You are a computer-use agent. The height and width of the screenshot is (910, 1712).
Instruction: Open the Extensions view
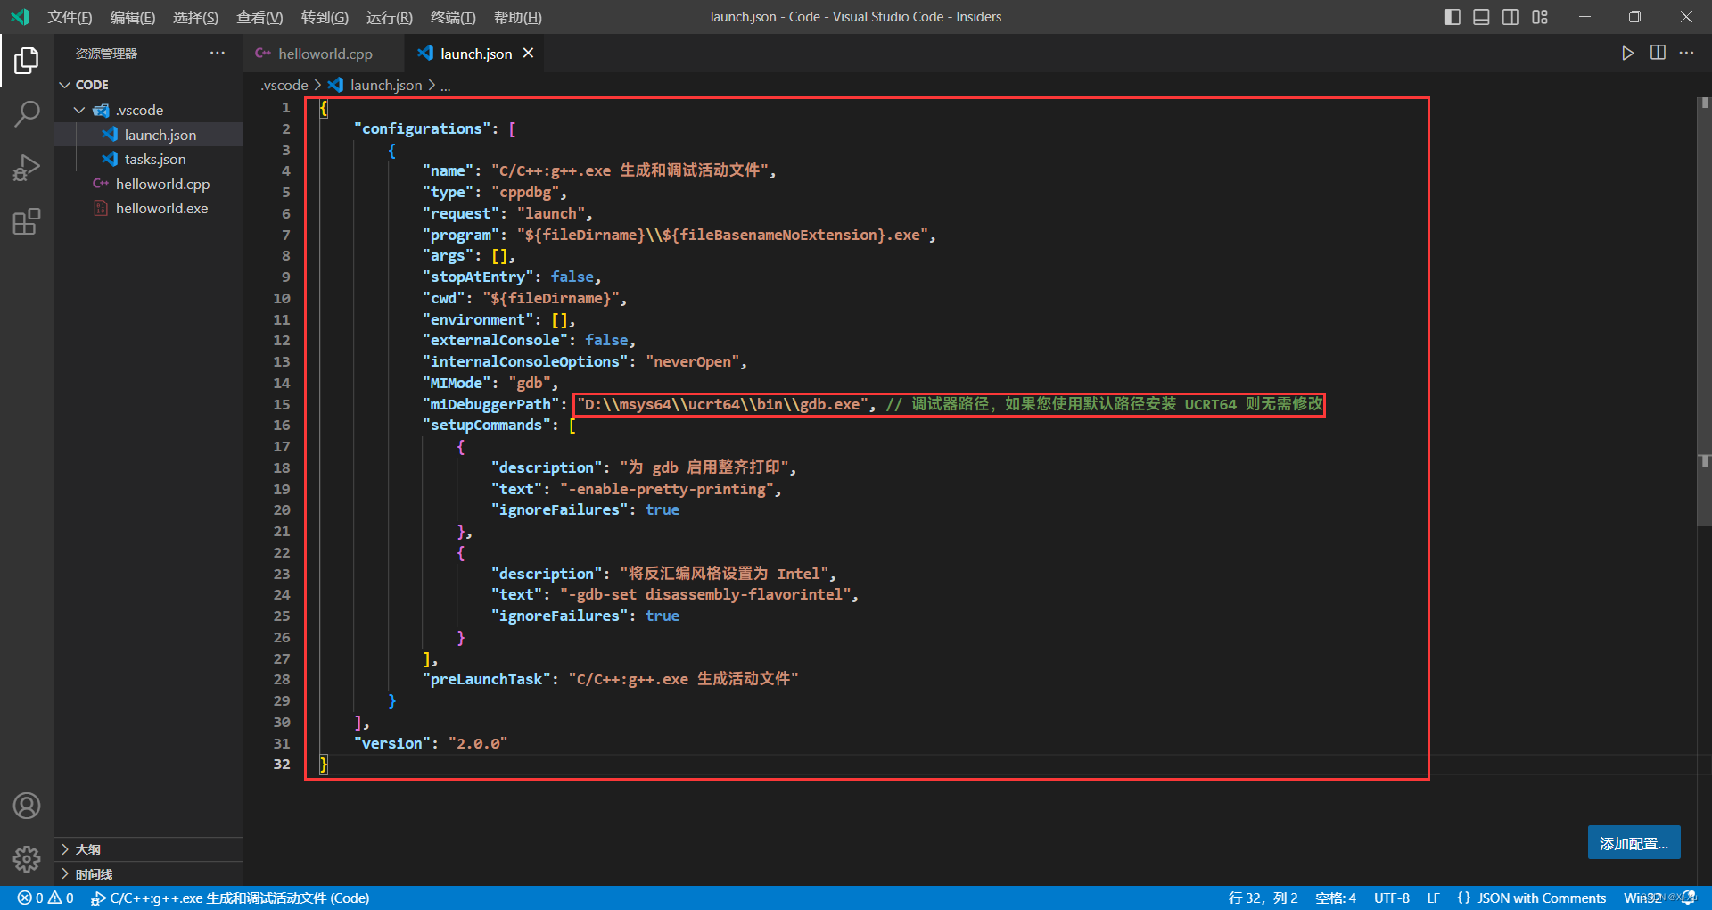click(x=27, y=220)
